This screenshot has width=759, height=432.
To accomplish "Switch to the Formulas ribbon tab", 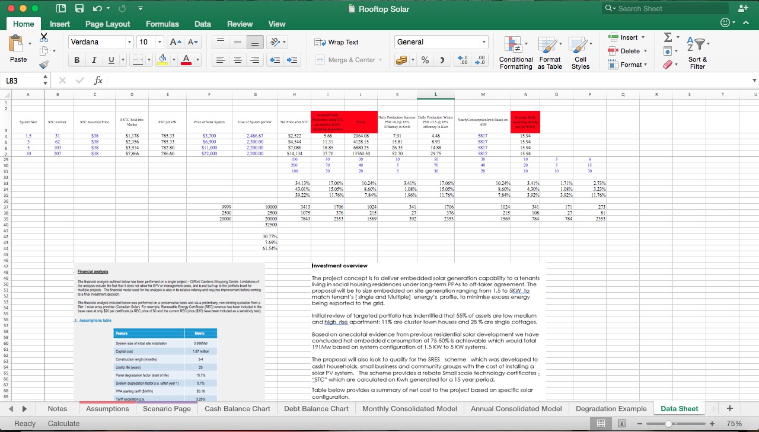I will [x=162, y=24].
